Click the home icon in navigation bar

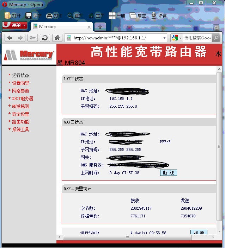(x=57, y=38)
